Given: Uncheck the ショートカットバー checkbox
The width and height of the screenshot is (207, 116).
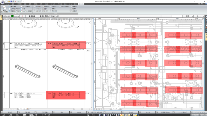Looking at the screenshot, I should click(x=60, y=7).
